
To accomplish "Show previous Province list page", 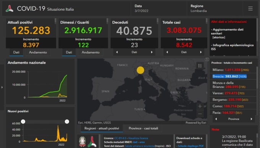I will coord(216,119).
